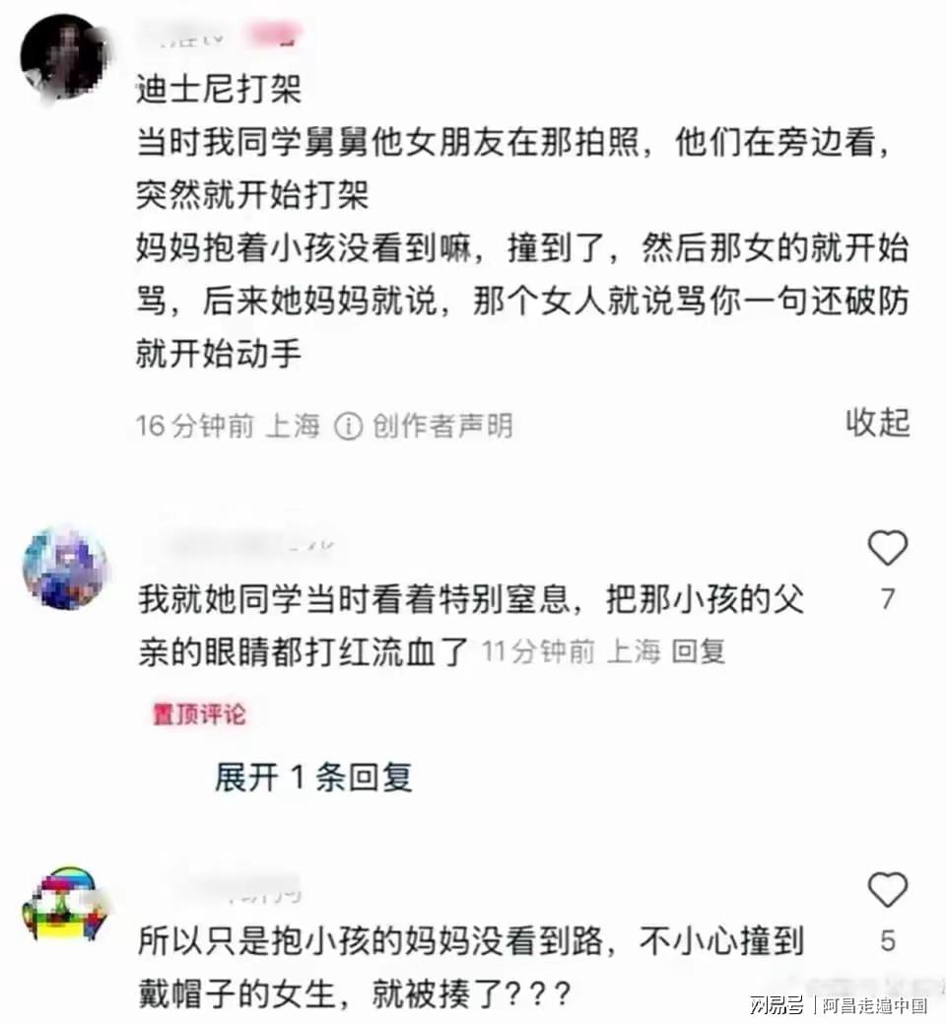The width and height of the screenshot is (946, 1025).
Task: Select the 16分钟前 上海 timestamp
Action: pyautogui.click(x=229, y=426)
